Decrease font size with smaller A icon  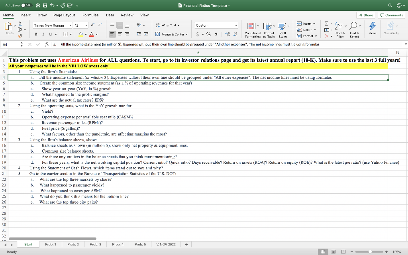click(x=100, y=25)
